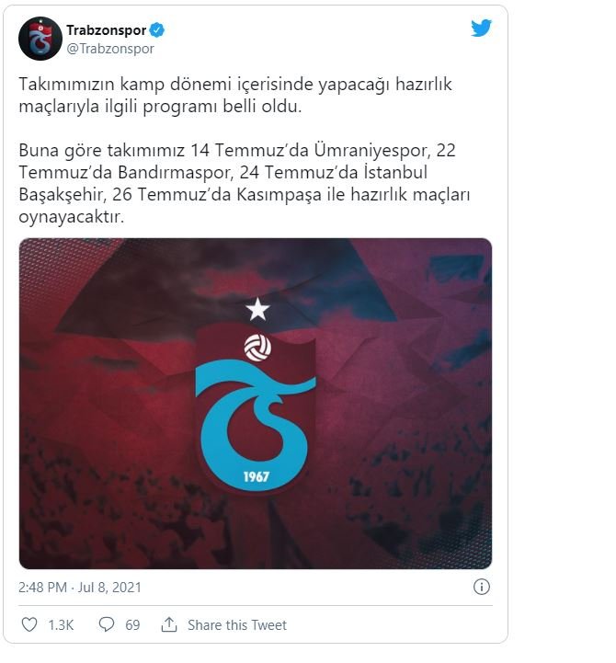The height and width of the screenshot is (663, 616).
Task: Click the blue verified badge
Action: tap(157, 30)
